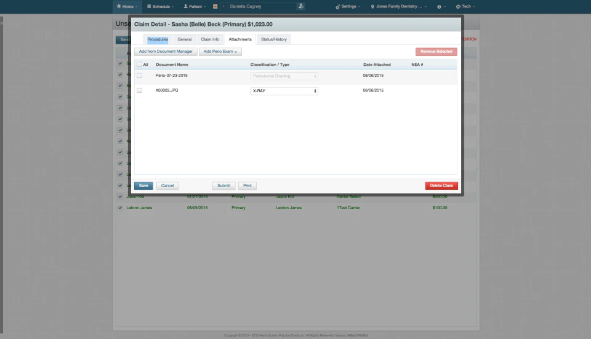Screen dimensions: 591x339
Task: Click the 08/05/2015 date in Lebron James row
Action: 198,208
